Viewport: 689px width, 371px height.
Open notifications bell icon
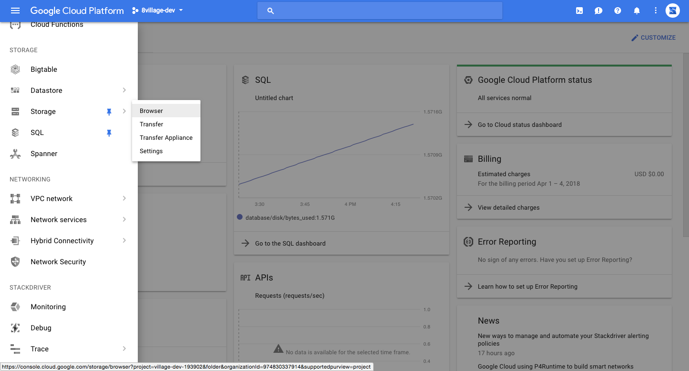(637, 11)
